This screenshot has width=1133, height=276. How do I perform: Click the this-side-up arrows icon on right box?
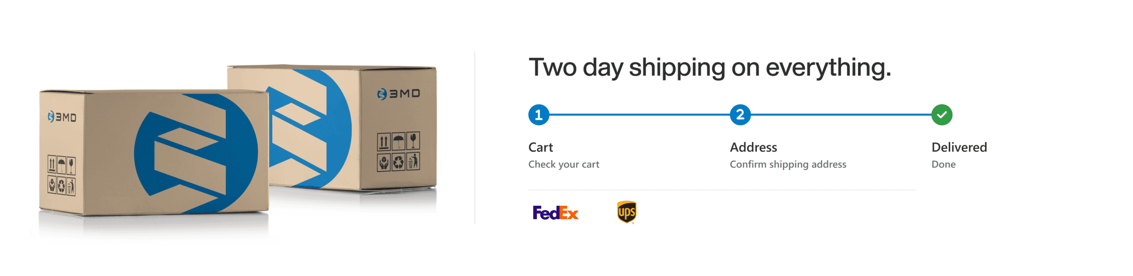point(384,143)
